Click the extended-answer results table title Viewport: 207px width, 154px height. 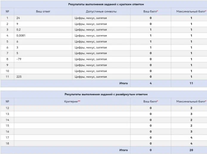click(x=106, y=94)
